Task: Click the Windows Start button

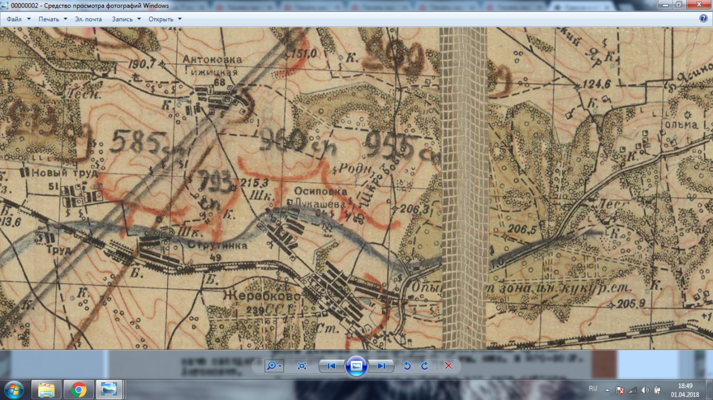Action: (13, 390)
